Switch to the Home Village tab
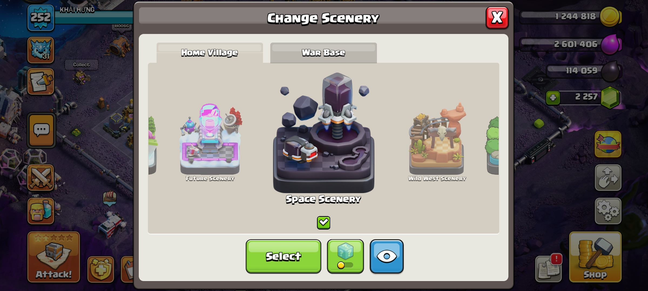The image size is (648, 291). 210,53
